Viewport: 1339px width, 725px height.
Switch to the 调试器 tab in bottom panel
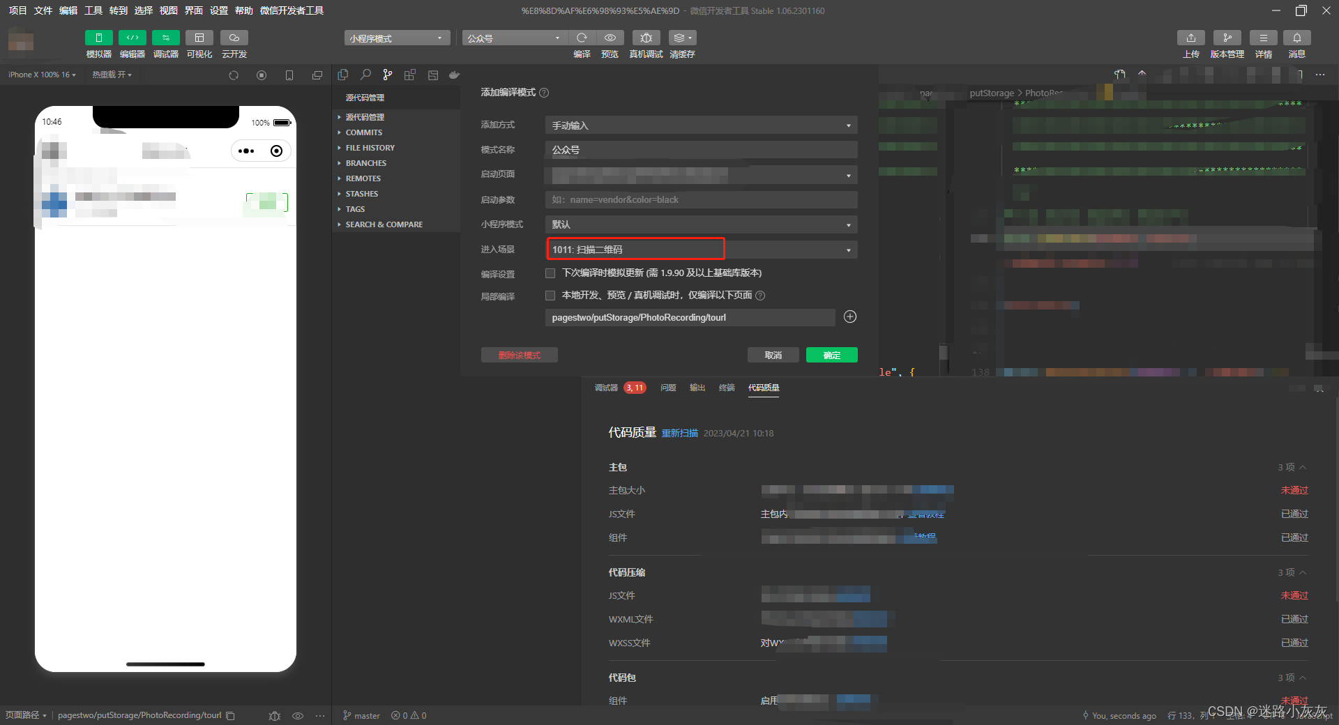(x=606, y=388)
